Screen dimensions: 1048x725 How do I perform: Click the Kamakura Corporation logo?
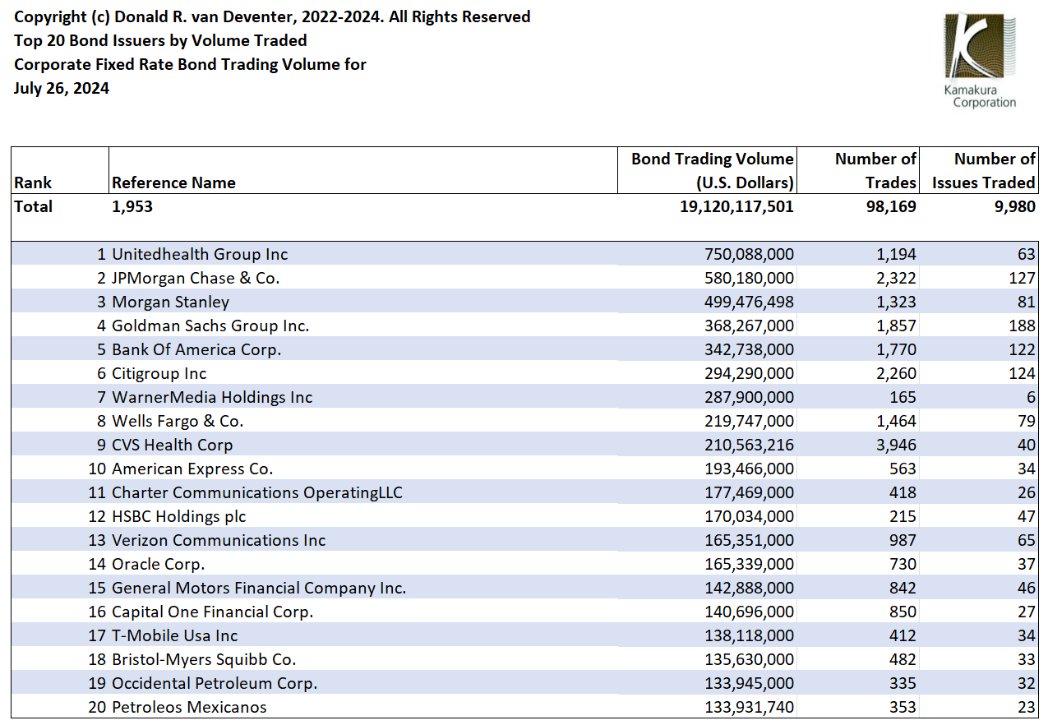pos(980,61)
